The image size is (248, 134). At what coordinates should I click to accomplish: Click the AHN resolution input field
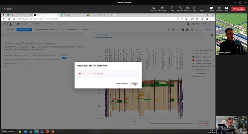[17, 66]
